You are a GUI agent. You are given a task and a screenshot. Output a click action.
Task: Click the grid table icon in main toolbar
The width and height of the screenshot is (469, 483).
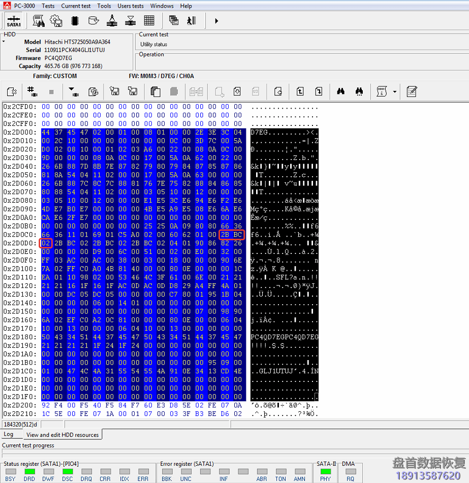click(x=149, y=21)
